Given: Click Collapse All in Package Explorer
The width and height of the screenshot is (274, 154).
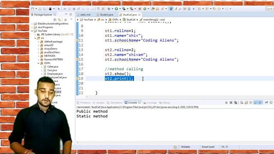Looking at the screenshot, I should click(x=55, y=20).
